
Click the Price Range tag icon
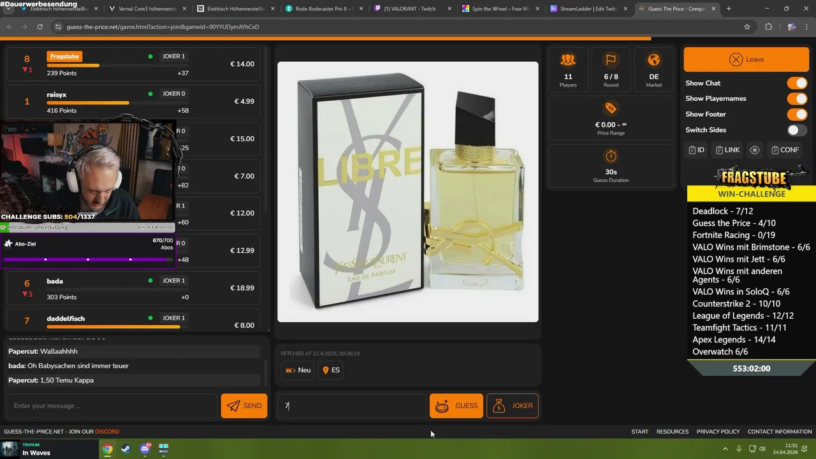611,108
